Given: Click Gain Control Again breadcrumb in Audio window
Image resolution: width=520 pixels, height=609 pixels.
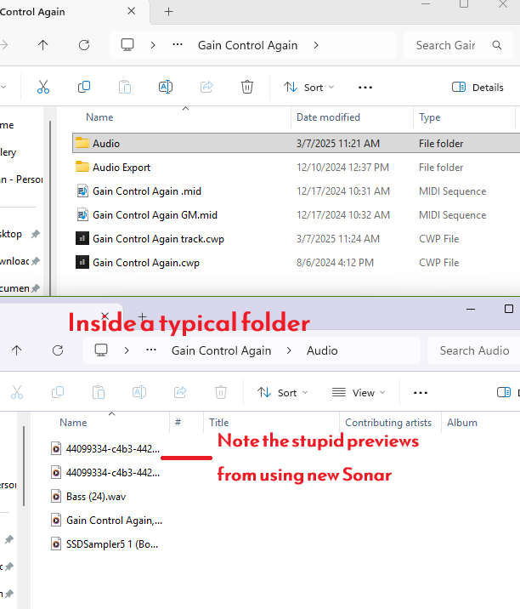Looking at the screenshot, I should click(x=221, y=350).
